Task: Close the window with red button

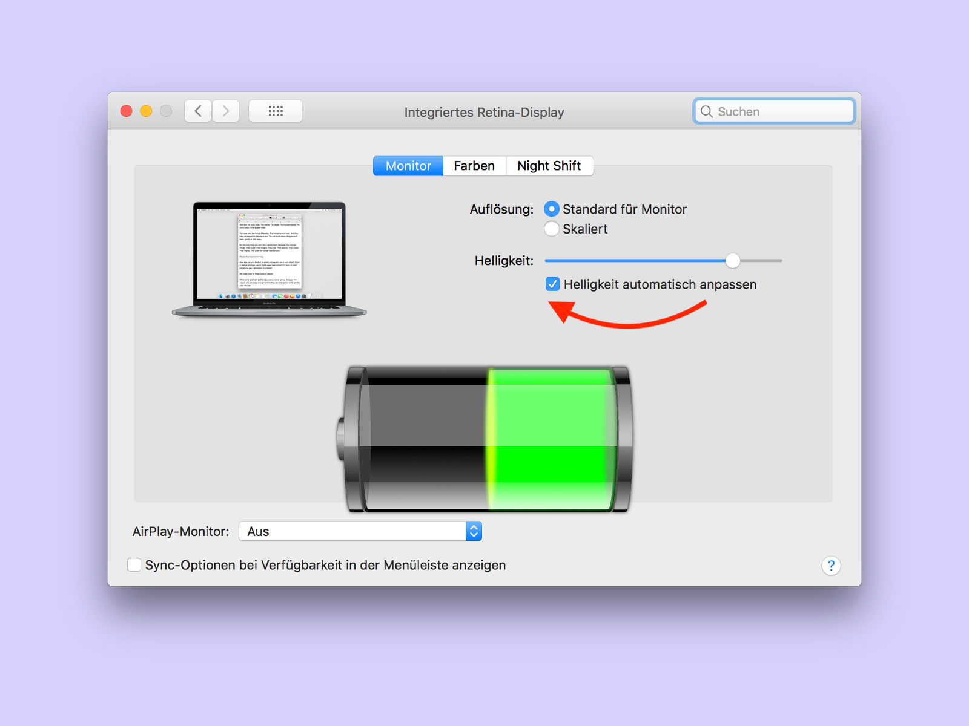Action: 127,111
